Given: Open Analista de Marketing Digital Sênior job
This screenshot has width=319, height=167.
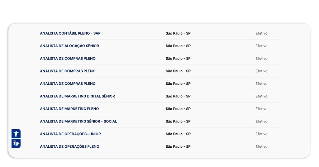Looking at the screenshot, I should [77, 96].
